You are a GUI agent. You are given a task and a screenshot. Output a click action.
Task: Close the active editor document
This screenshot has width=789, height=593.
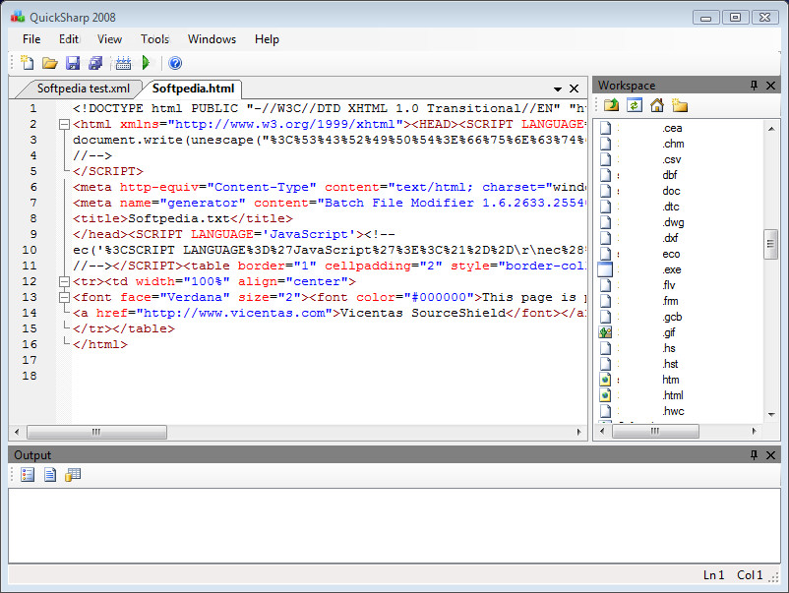tap(574, 89)
